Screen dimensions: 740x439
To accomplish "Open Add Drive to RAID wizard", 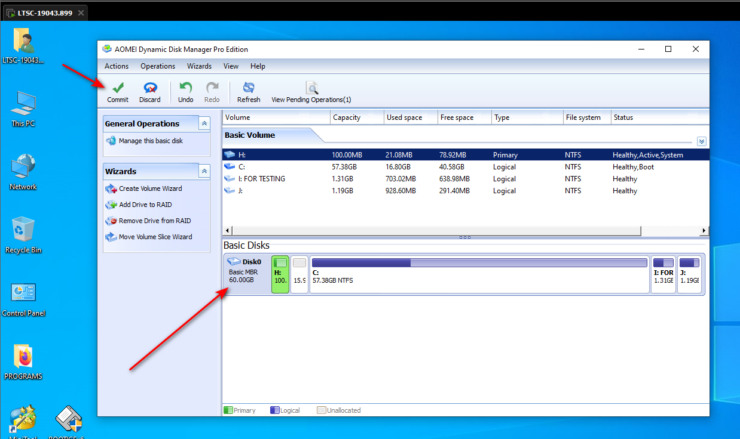I will pos(145,205).
